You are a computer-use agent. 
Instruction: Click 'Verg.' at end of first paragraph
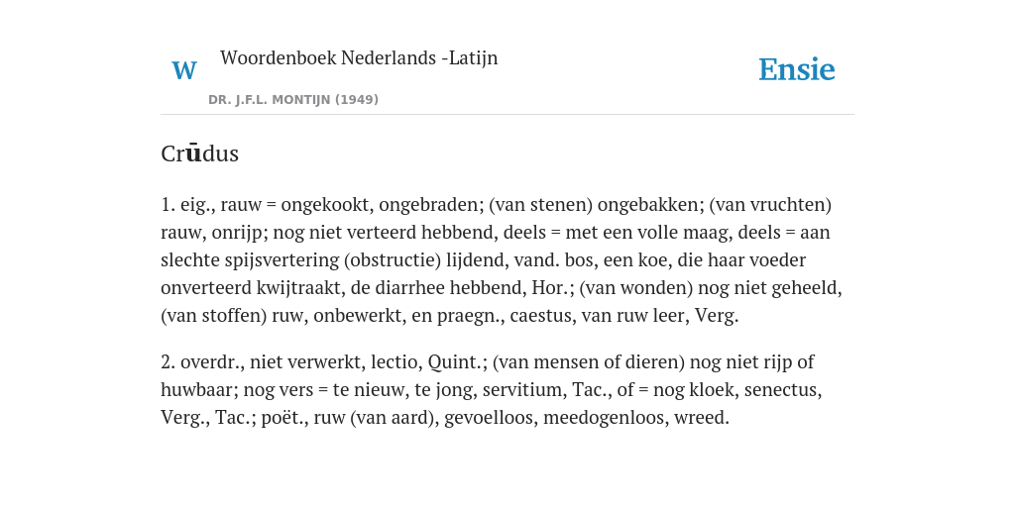[717, 316]
